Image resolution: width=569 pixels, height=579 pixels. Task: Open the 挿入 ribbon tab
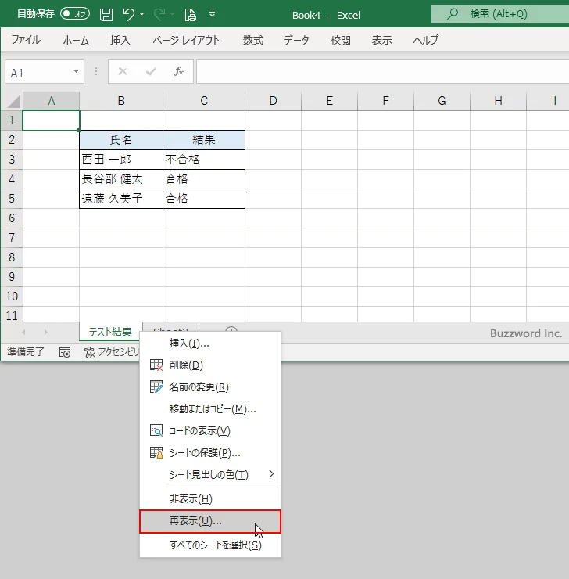coord(120,39)
